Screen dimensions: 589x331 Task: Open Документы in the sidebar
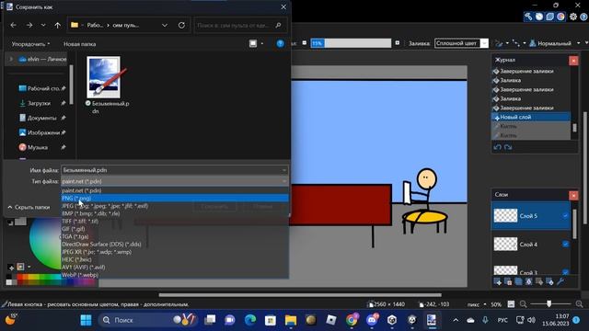pyautogui.click(x=42, y=118)
